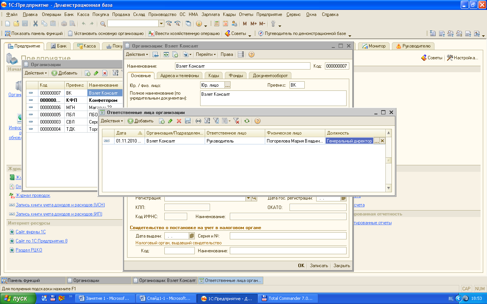The height and width of the screenshot is (304, 487).
Task: Open the Сервис menu
Action: pyautogui.click(x=293, y=14)
